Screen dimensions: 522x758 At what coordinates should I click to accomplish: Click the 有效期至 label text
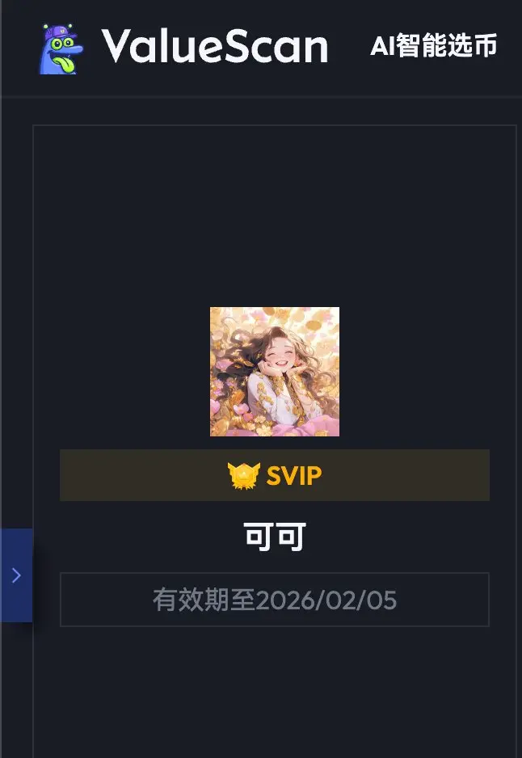pos(204,600)
